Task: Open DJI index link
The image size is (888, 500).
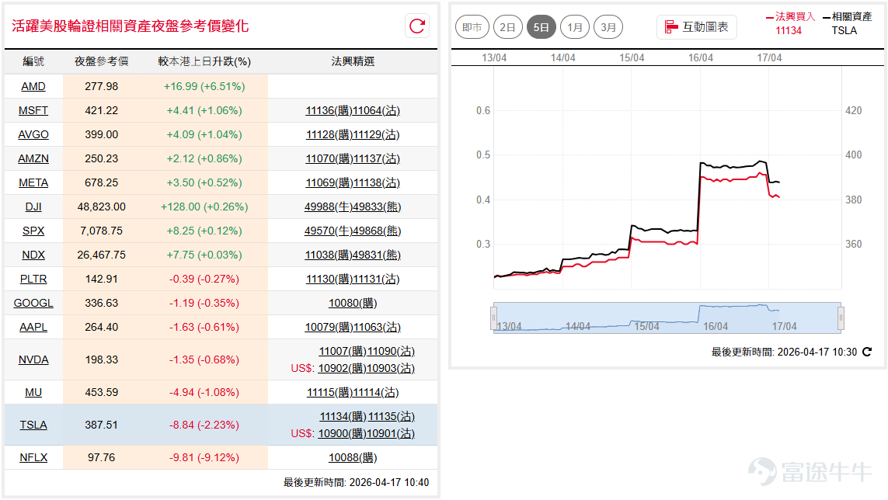Action: (33, 207)
